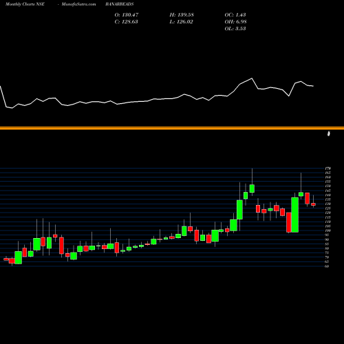Click the open value O: 130.47
The width and height of the screenshot is (344, 344).
[x=127, y=15]
